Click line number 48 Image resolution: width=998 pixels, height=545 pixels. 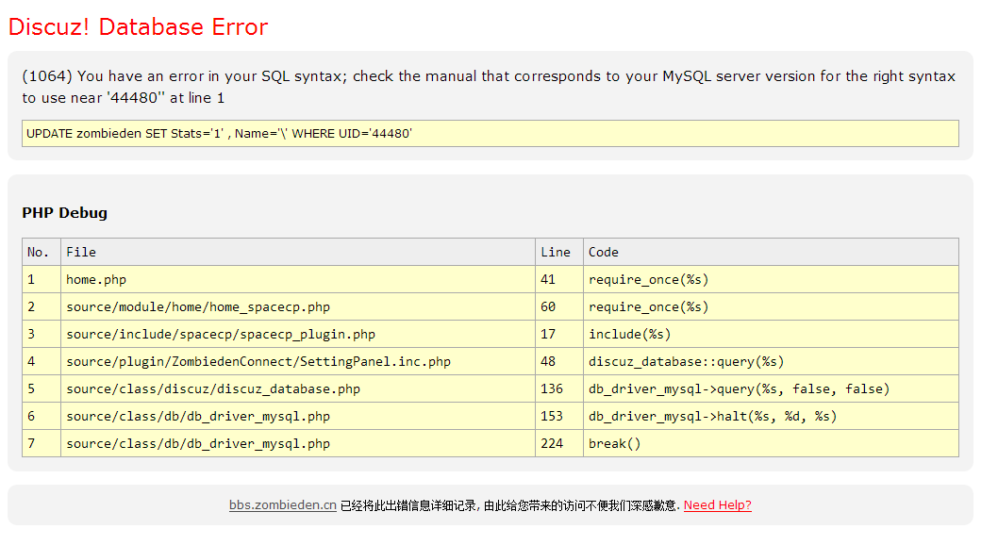pos(548,361)
